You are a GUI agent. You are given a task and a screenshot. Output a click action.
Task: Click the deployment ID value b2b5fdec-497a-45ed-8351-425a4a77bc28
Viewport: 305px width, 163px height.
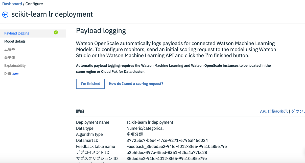[167, 152]
